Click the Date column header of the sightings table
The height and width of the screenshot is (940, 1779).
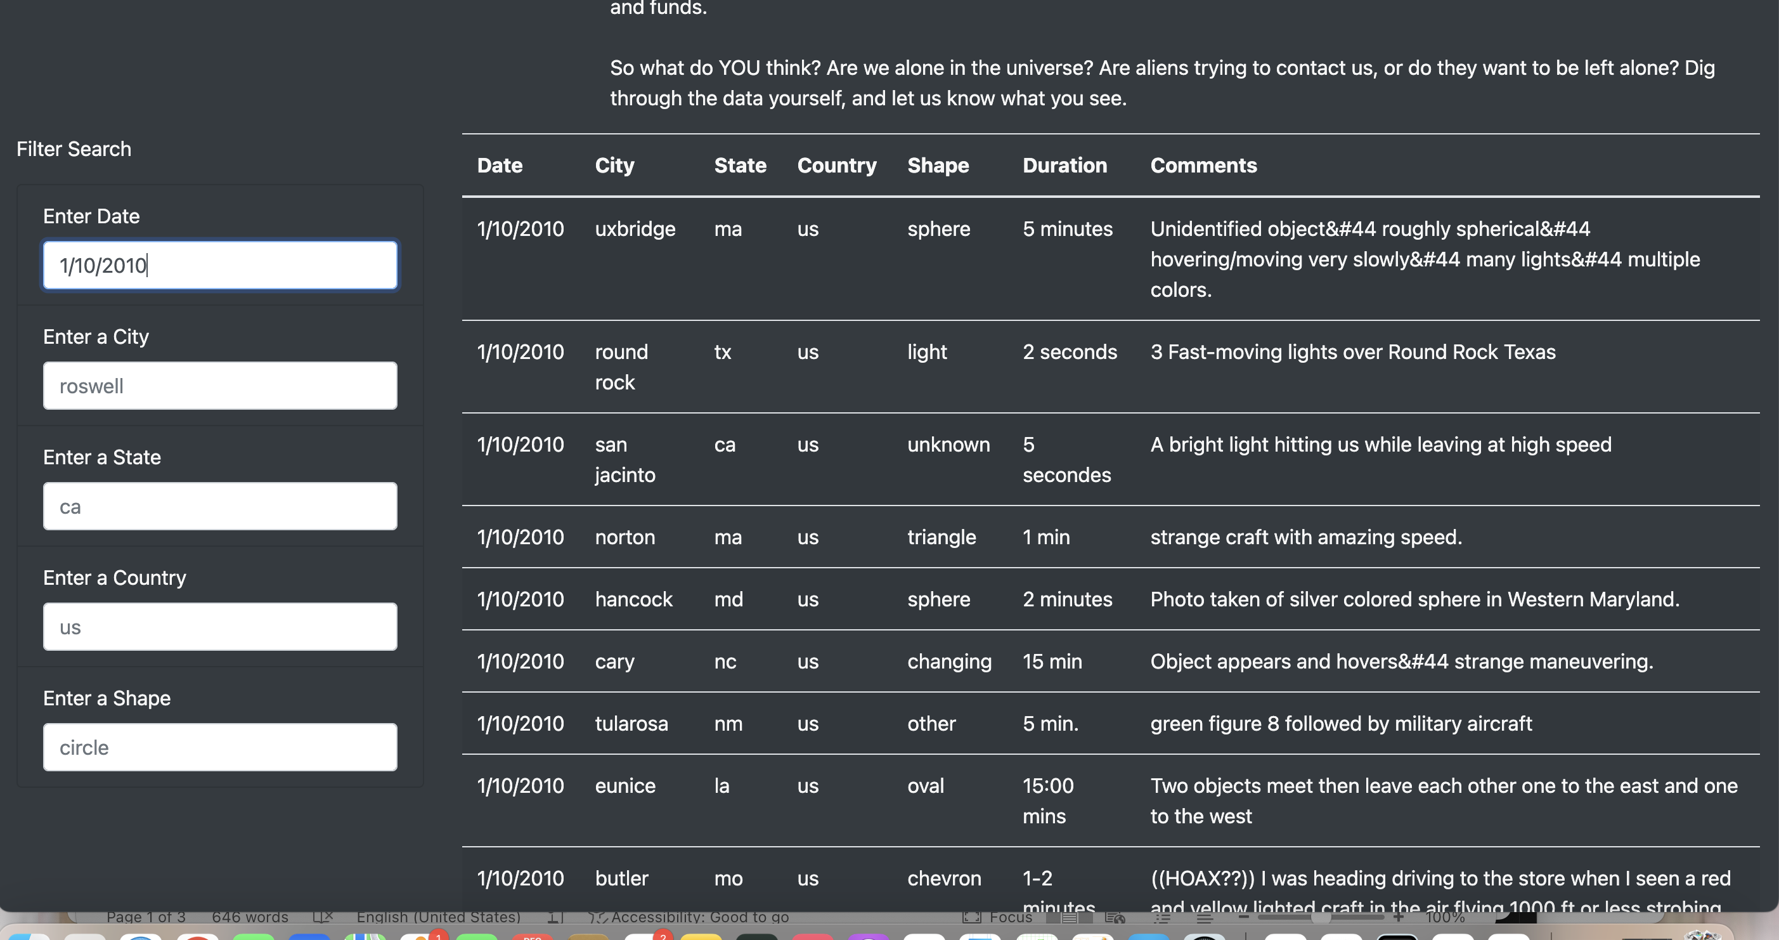(x=500, y=165)
